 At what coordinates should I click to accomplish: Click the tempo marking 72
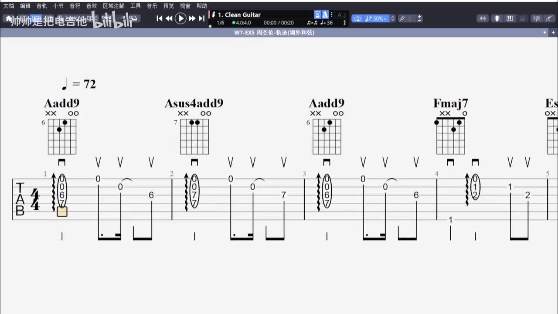point(78,84)
